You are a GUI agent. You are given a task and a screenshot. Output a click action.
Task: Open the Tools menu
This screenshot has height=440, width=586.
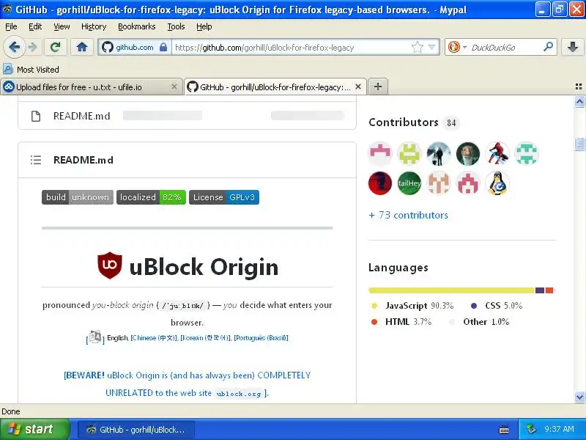pyautogui.click(x=176, y=26)
